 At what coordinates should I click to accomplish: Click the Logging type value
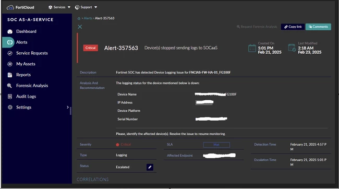[122, 155]
